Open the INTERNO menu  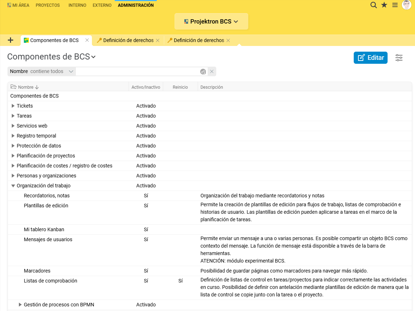pos(77,5)
